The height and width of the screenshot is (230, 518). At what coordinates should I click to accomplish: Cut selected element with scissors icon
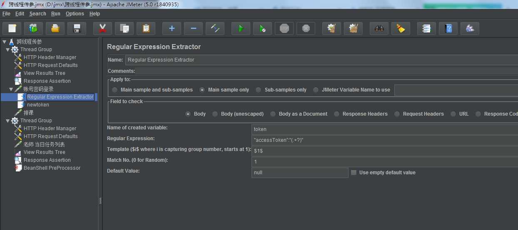pyautogui.click(x=102, y=28)
